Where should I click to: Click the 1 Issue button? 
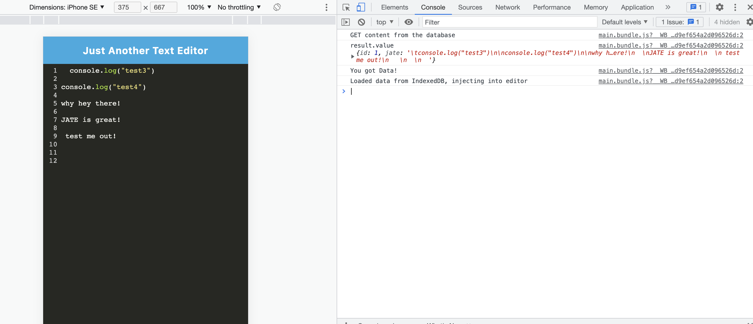pos(679,22)
